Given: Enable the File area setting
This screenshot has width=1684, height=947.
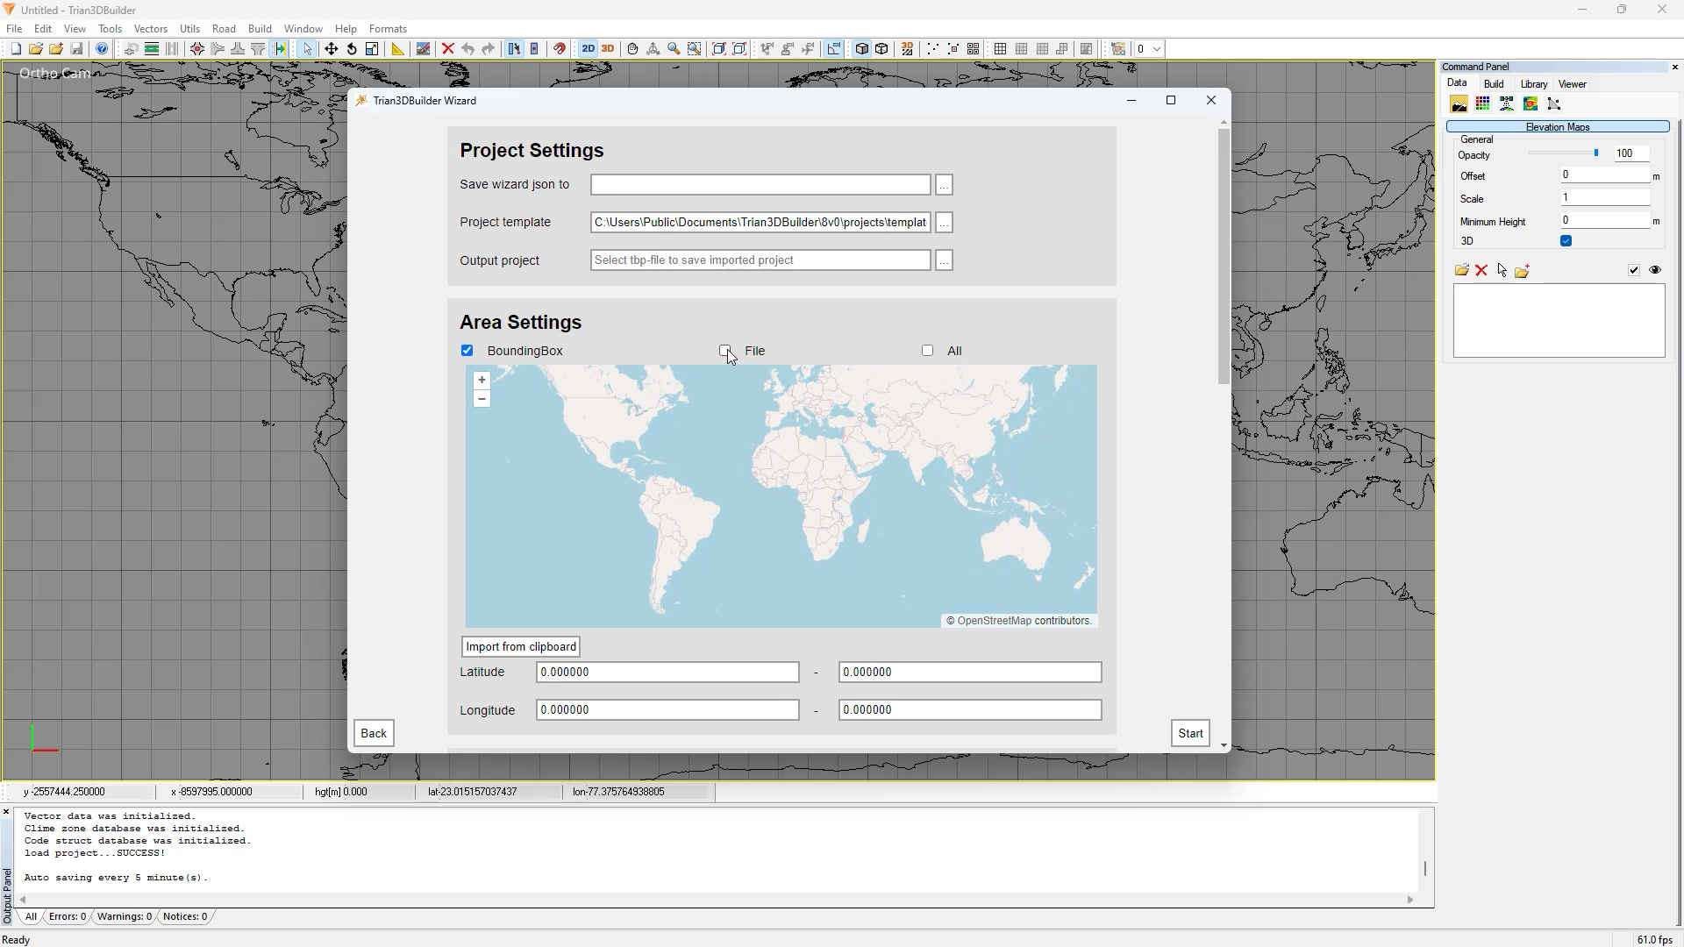Looking at the screenshot, I should [x=725, y=351].
